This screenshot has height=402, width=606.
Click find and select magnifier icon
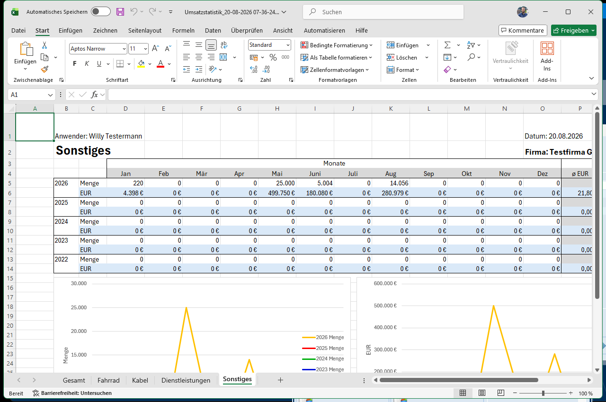point(471,57)
